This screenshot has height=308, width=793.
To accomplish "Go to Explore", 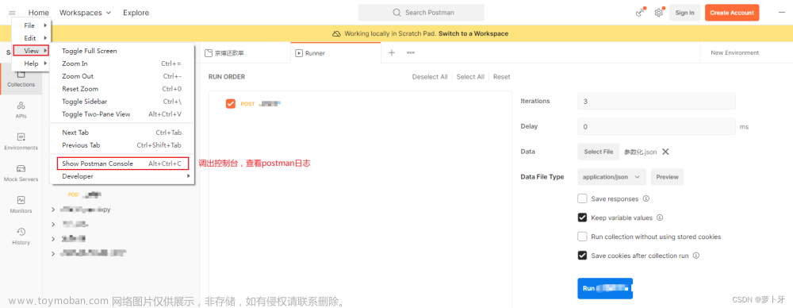I will pyautogui.click(x=136, y=13).
